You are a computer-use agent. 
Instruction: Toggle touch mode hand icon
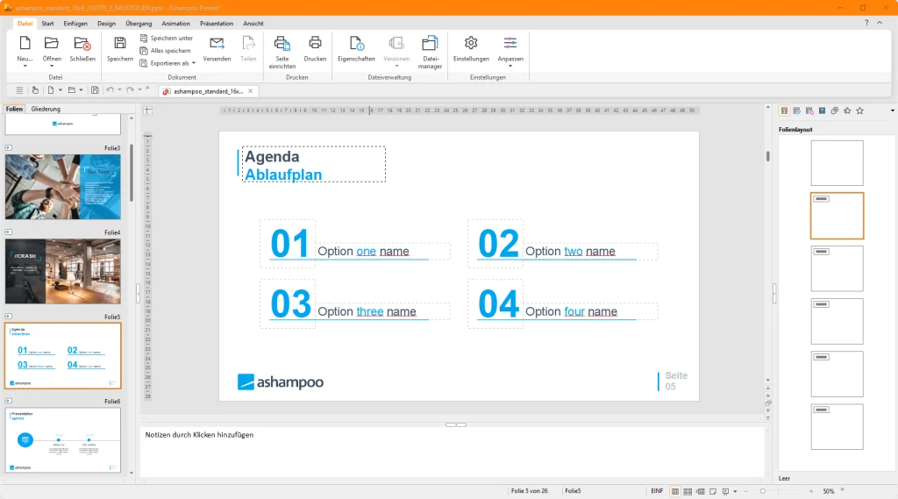(x=35, y=90)
